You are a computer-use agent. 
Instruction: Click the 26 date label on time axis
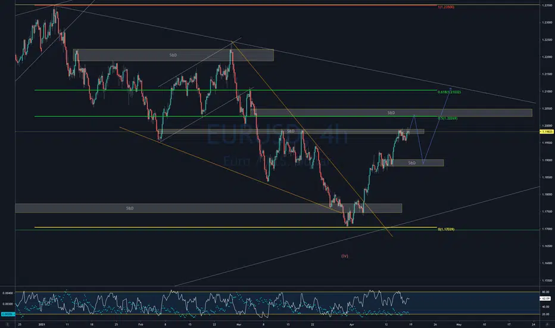coord(435,324)
